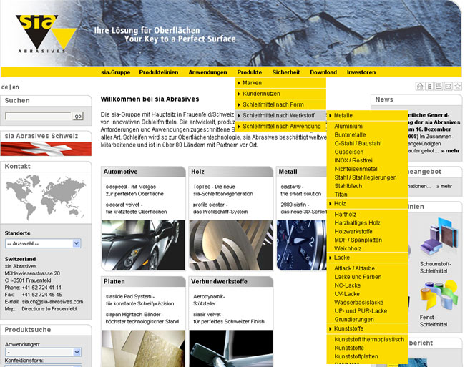Image resolution: width=465 pixels, height=367 pixels.
Task: Select Lacke heading in flyout menu
Action: pyautogui.click(x=367, y=258)
